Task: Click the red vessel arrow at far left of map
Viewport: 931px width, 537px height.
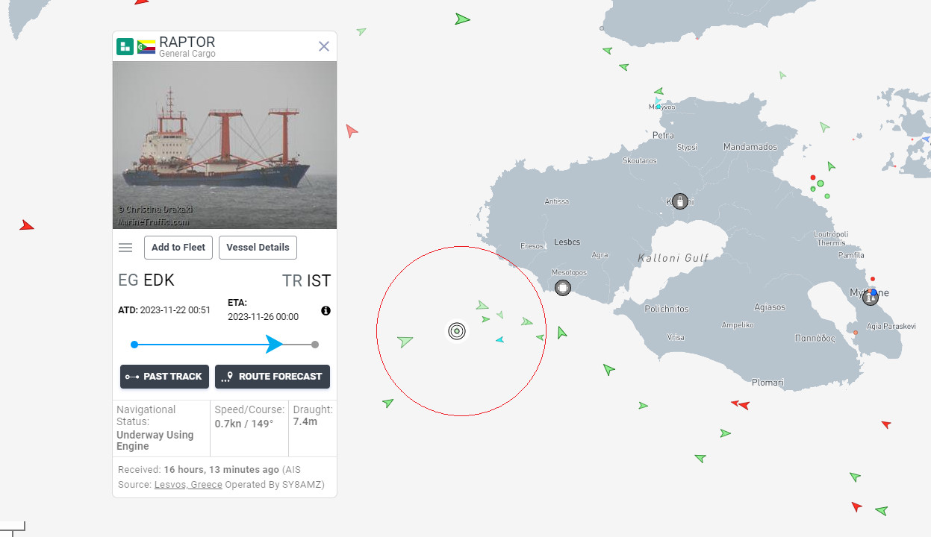Action: click(x=27, y=225)
